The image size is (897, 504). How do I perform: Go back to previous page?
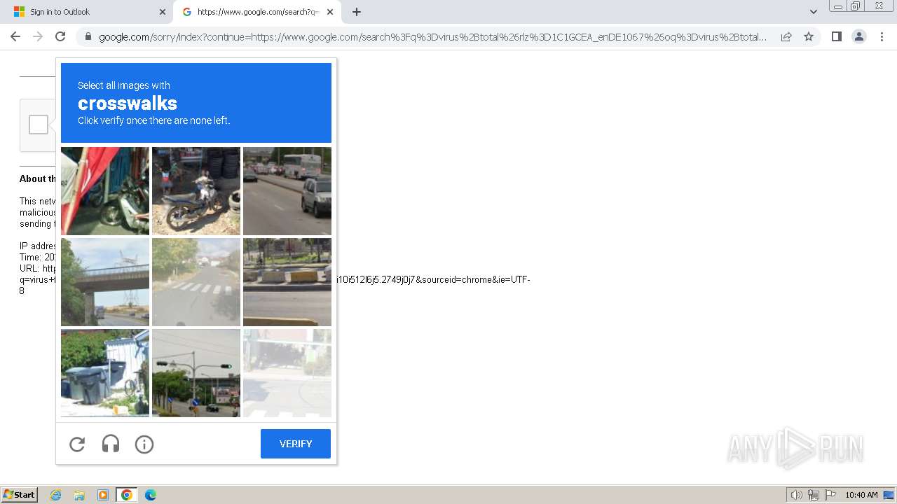click(15, 36)
